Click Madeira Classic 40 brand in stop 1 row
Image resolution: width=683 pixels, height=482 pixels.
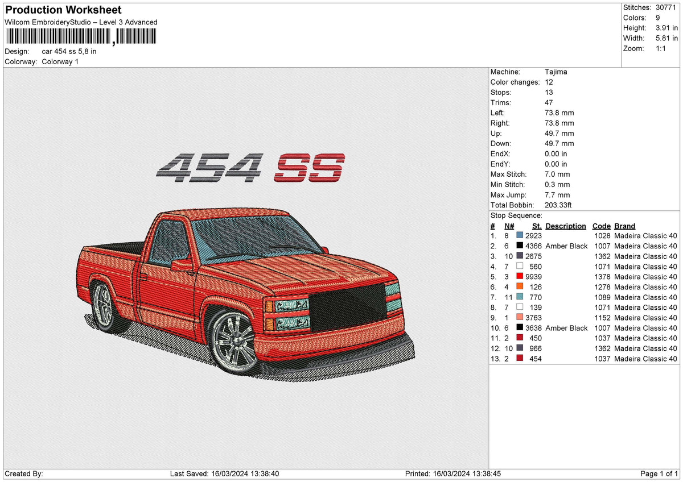(645, 235)
